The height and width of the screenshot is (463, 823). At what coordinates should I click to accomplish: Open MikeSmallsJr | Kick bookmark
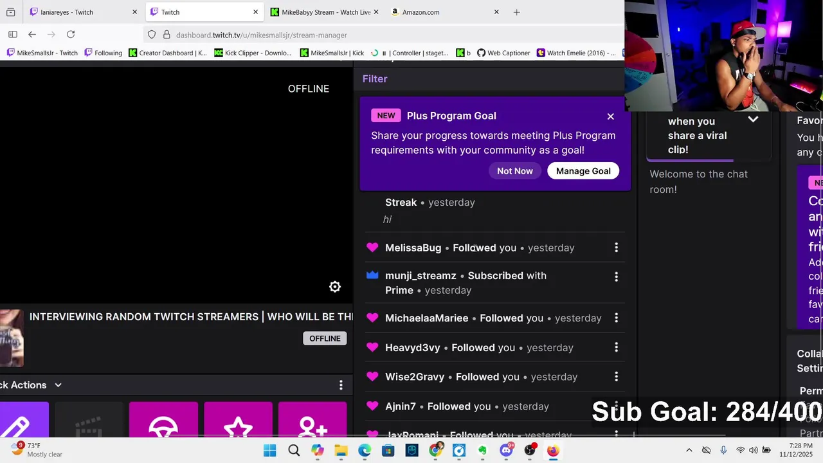pos(332,53)
